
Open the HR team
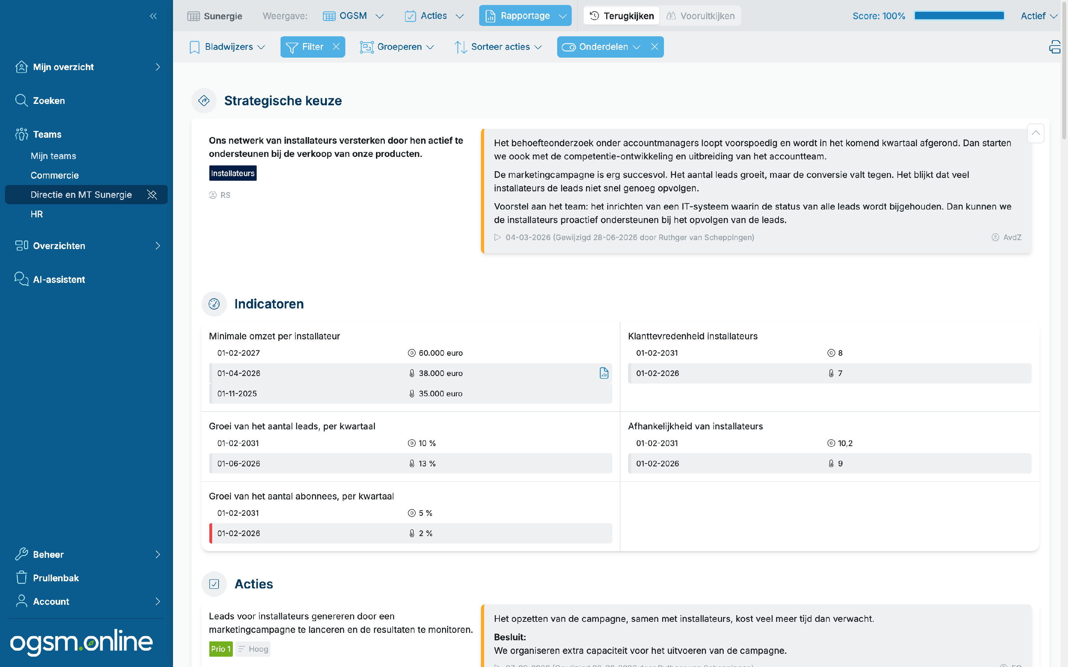[x=37, y=214]
